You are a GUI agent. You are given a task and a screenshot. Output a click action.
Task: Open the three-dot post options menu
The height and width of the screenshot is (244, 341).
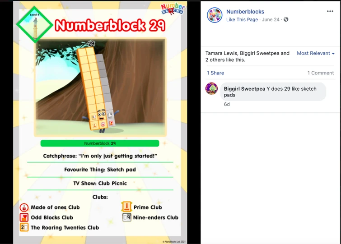click(330, 11)
